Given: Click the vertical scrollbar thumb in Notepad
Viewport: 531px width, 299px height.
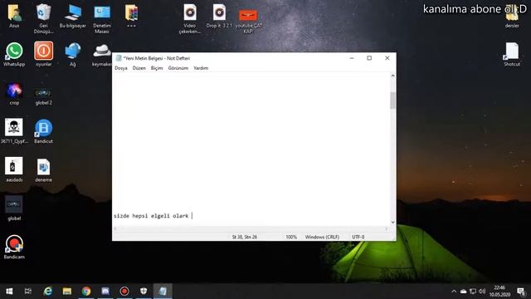Looking at the screenshot, I should [x=392, y=100].
